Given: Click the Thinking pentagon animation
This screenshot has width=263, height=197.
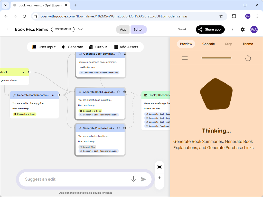Looking at the screenshot, I should point(216,94).
